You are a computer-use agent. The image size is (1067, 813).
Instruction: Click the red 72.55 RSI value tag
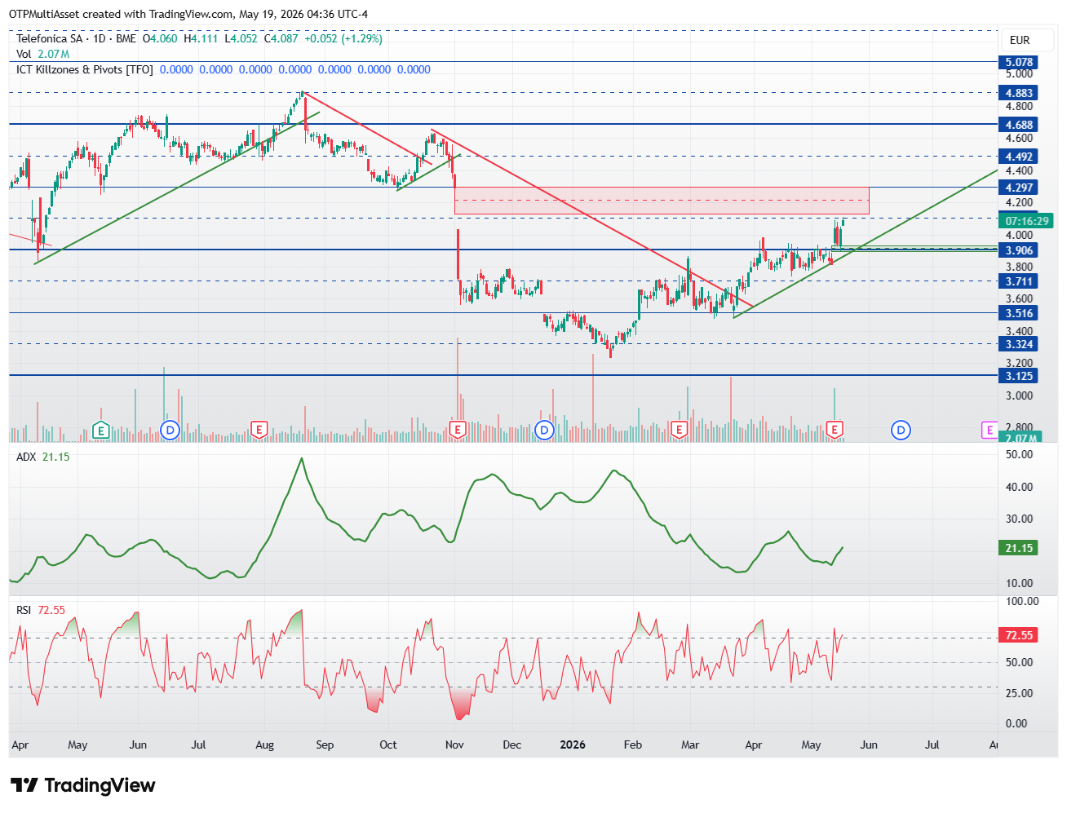click(1019, 635)
